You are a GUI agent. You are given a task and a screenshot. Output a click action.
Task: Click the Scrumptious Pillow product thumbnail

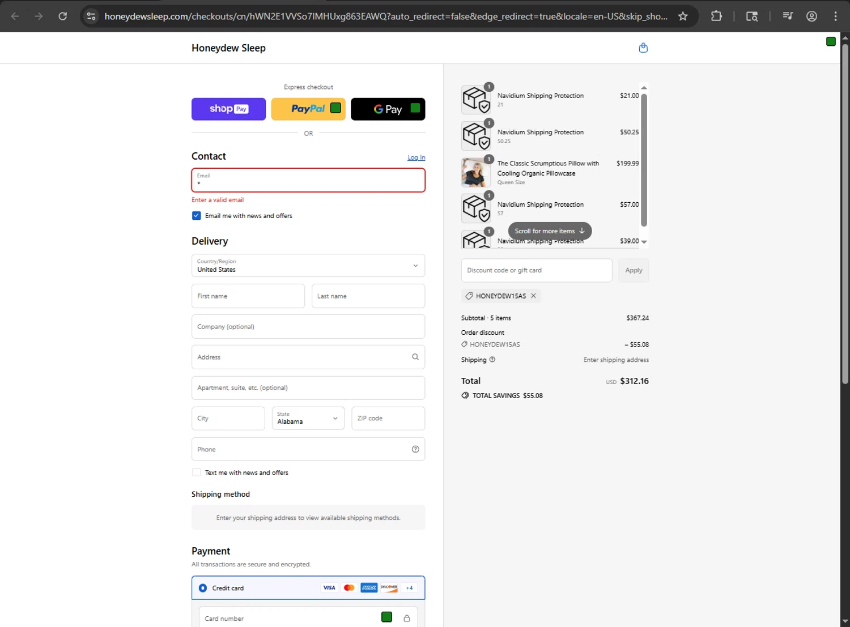point(476,172)
